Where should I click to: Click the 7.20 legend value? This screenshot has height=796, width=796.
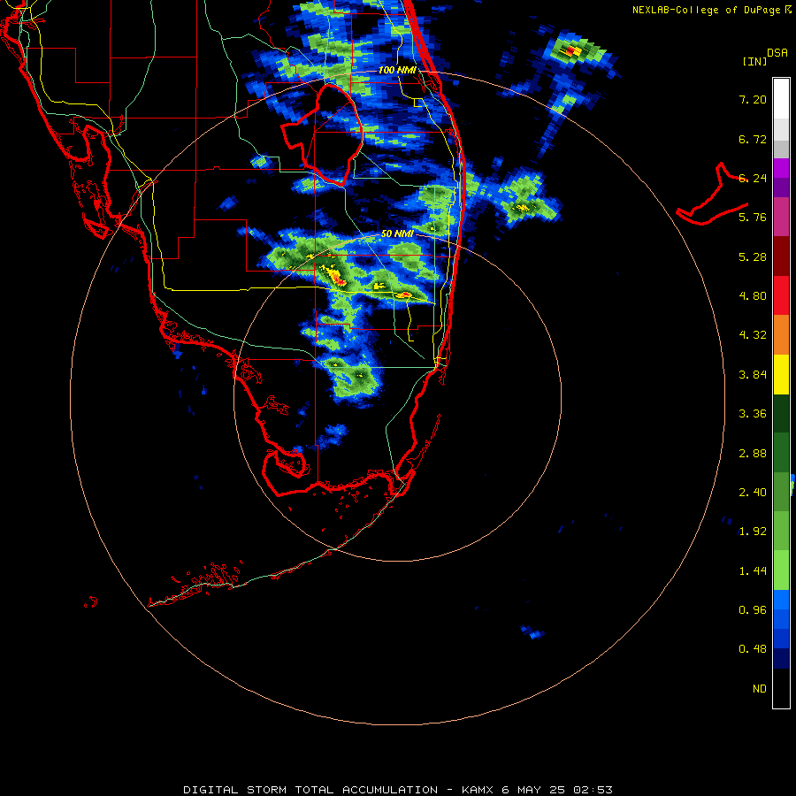(x=753, y=99)
